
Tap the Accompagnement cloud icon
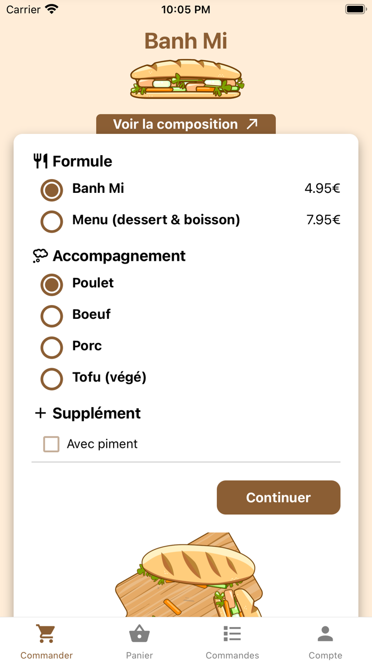pyautogui.click(x=40, y=256)
